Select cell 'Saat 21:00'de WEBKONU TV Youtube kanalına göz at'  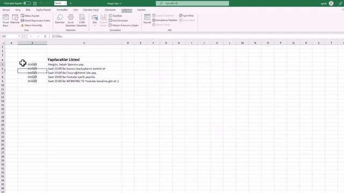tap(83, 81)
